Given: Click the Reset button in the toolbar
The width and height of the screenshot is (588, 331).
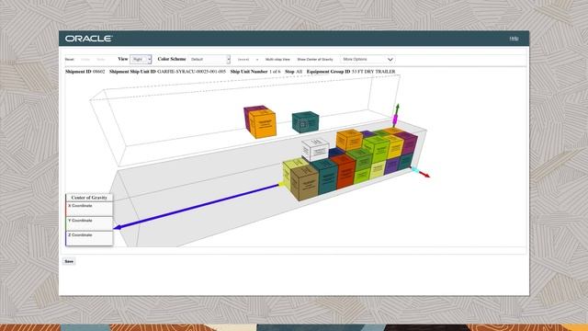Looking at the screenshot, I should tap(70, 59).
